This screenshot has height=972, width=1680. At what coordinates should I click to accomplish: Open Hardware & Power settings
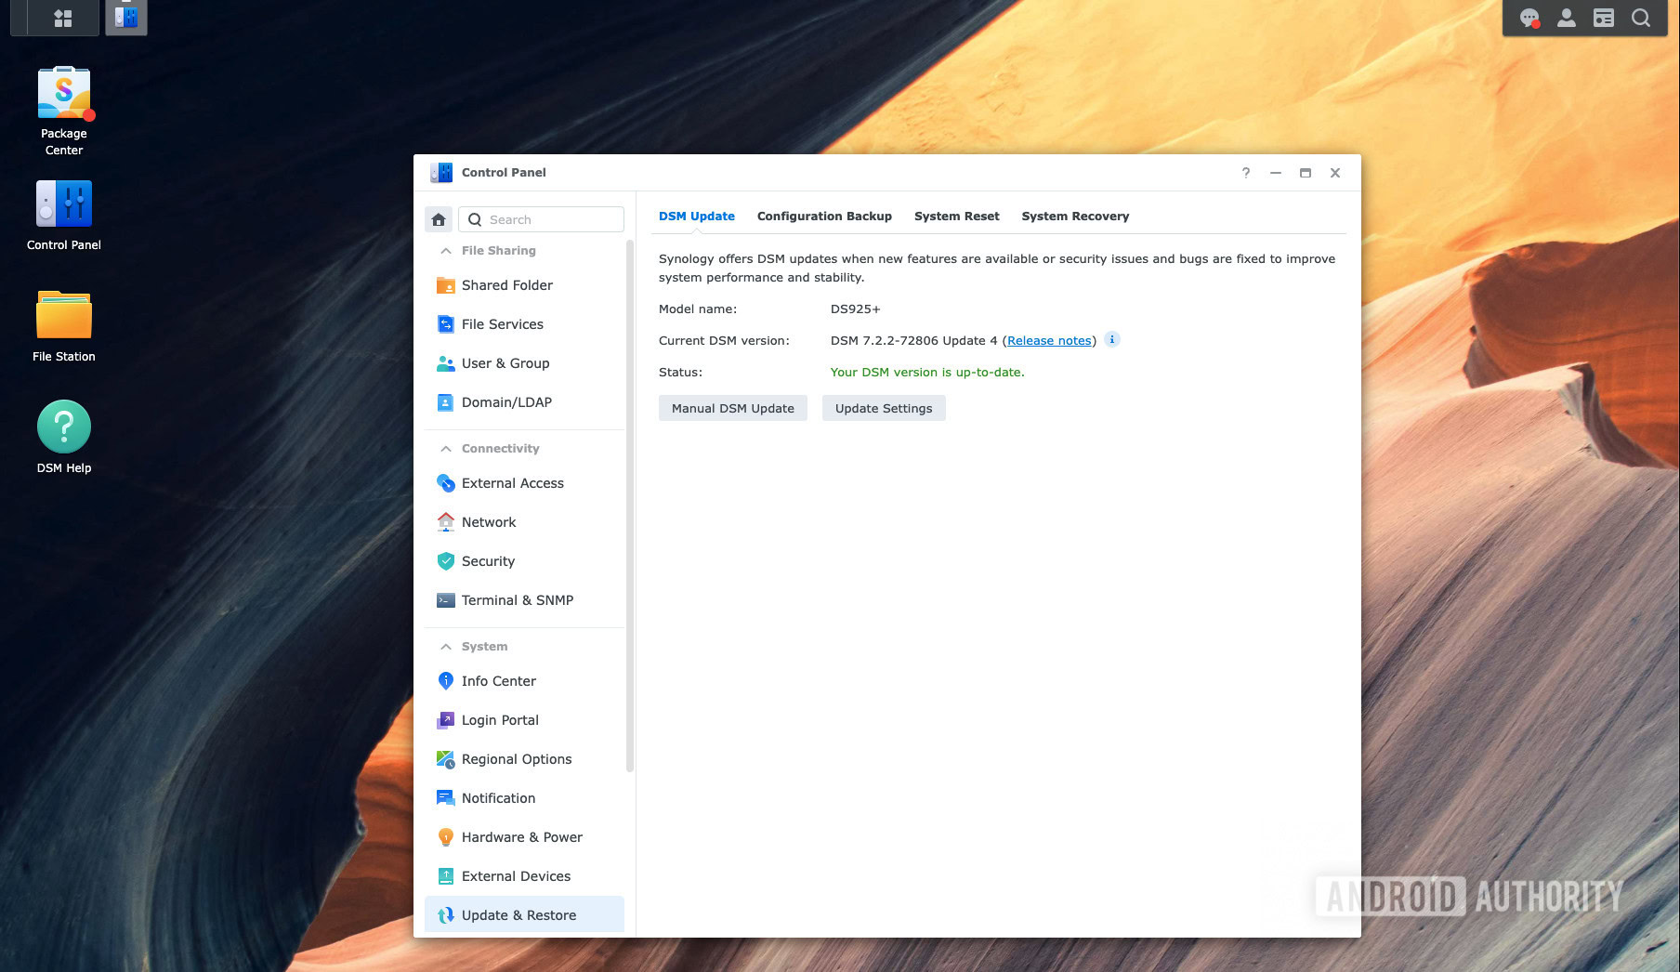click(521, 836)
